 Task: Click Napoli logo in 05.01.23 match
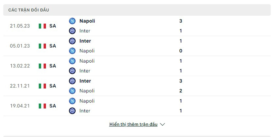[72, 51]
